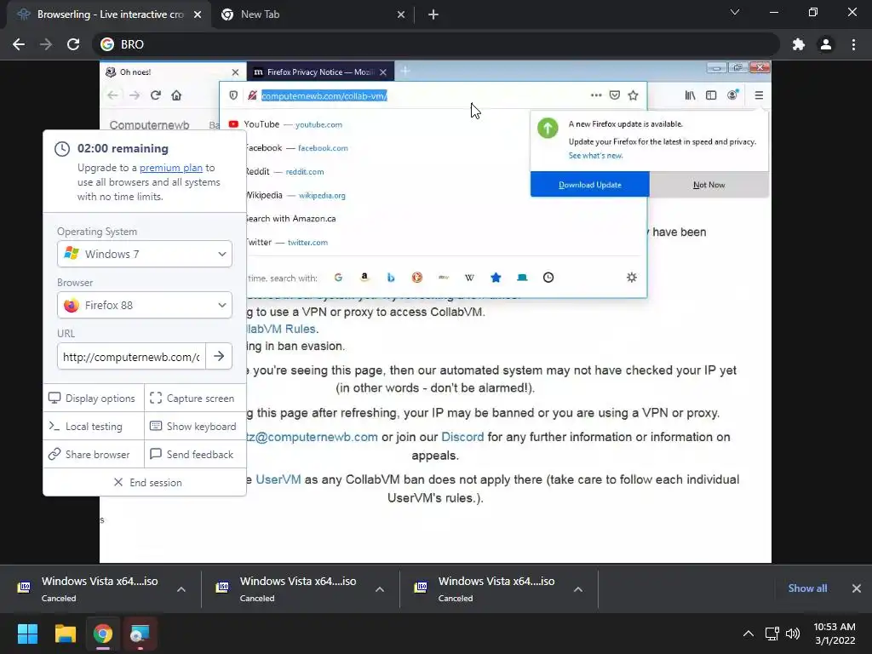The width and height of the screenshot is (872, 654).
Task: Click the Share browser button
Action: point(93,455)
